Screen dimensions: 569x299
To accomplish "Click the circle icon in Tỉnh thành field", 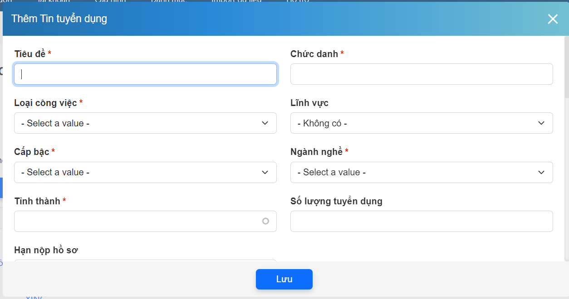I will coord(265,221).
